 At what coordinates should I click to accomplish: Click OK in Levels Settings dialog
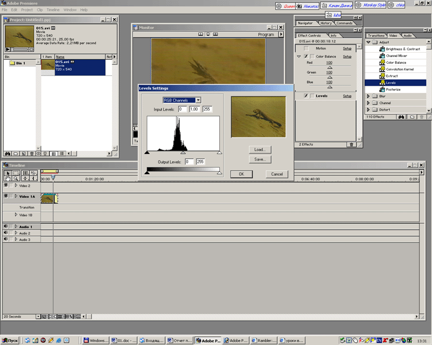coord(241,174)
